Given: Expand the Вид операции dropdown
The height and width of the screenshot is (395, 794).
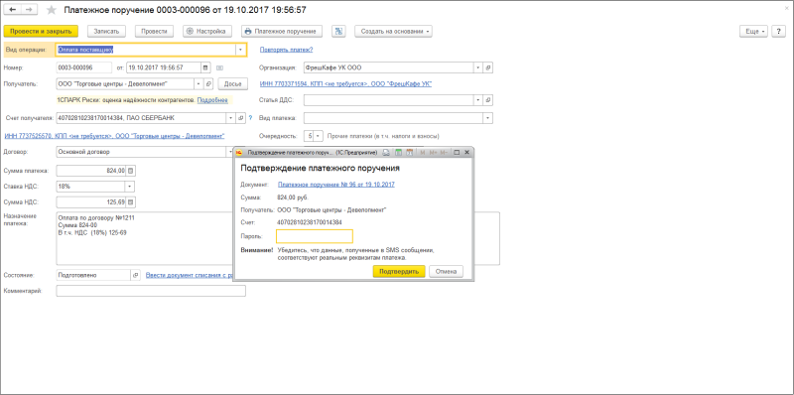Looking at the screenshot, I should coord(240,50).
